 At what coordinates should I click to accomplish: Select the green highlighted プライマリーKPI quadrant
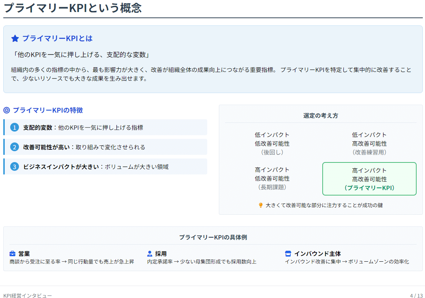tap(369, 179)
